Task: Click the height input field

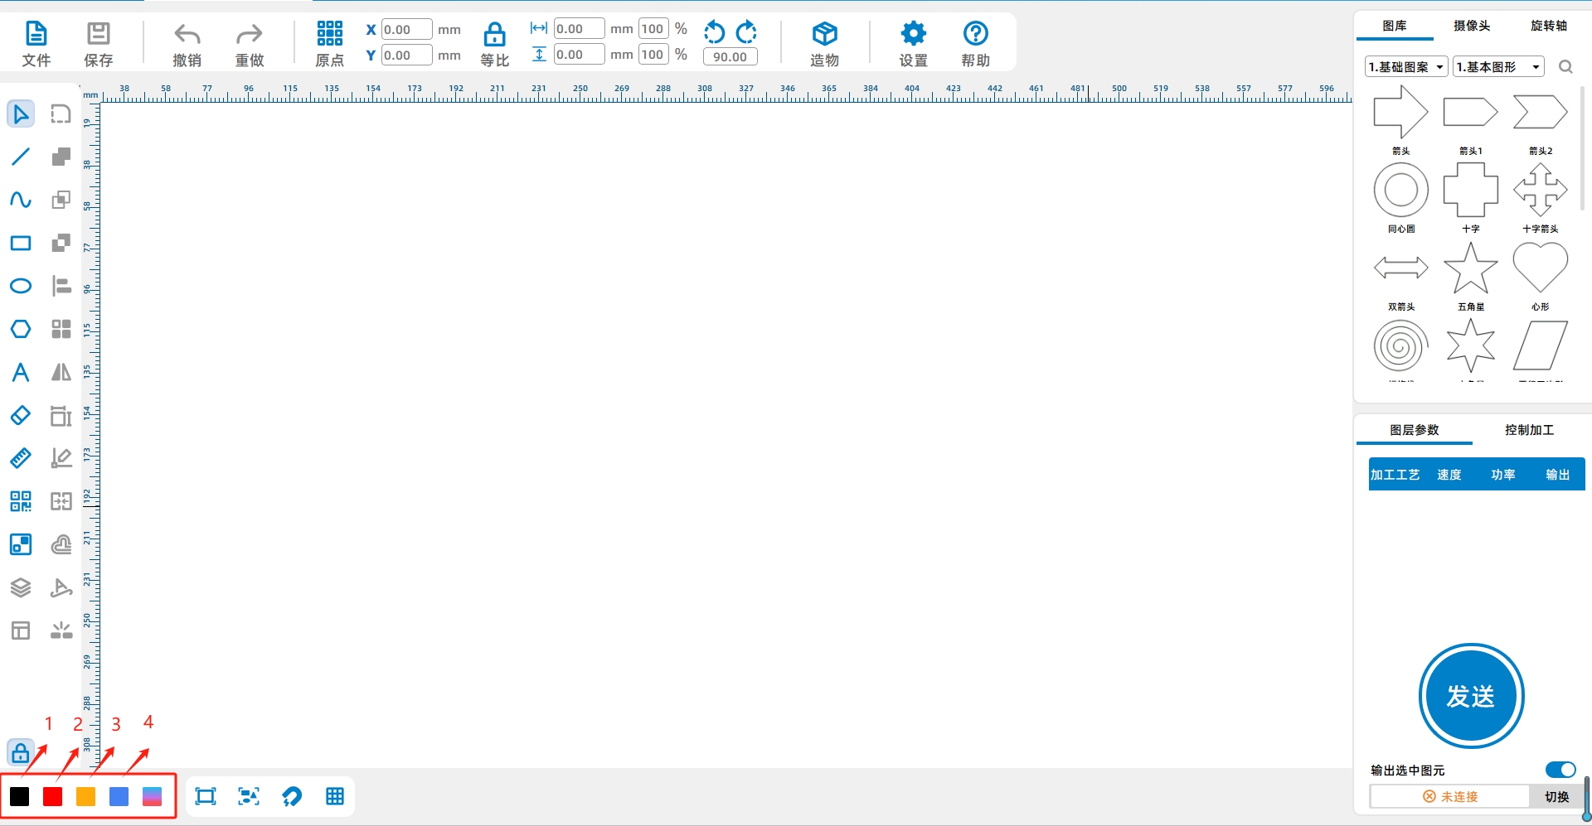Action: pyautogui.click(x=579, y=55)
